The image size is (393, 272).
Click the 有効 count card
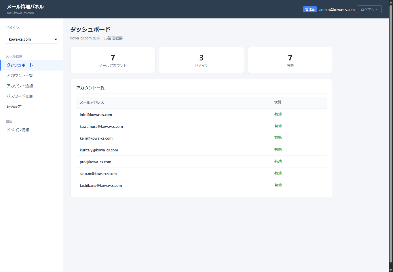[290, 60]
